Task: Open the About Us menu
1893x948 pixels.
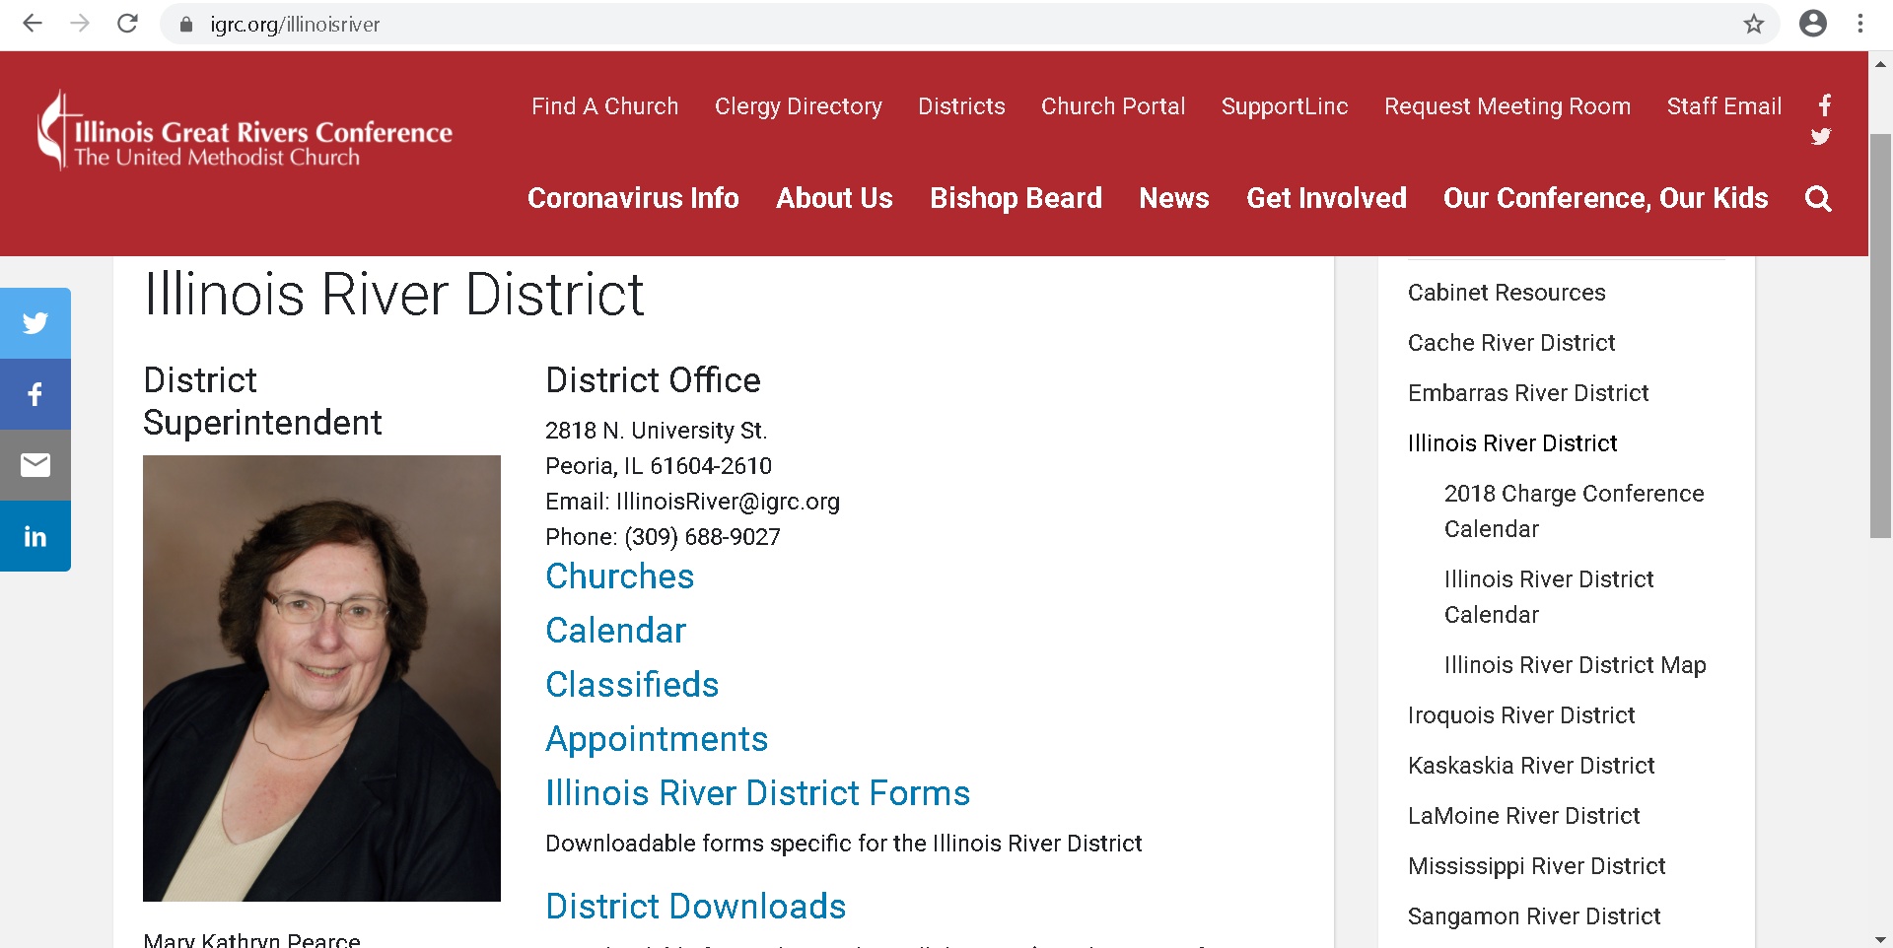Action: coord(834,198)
